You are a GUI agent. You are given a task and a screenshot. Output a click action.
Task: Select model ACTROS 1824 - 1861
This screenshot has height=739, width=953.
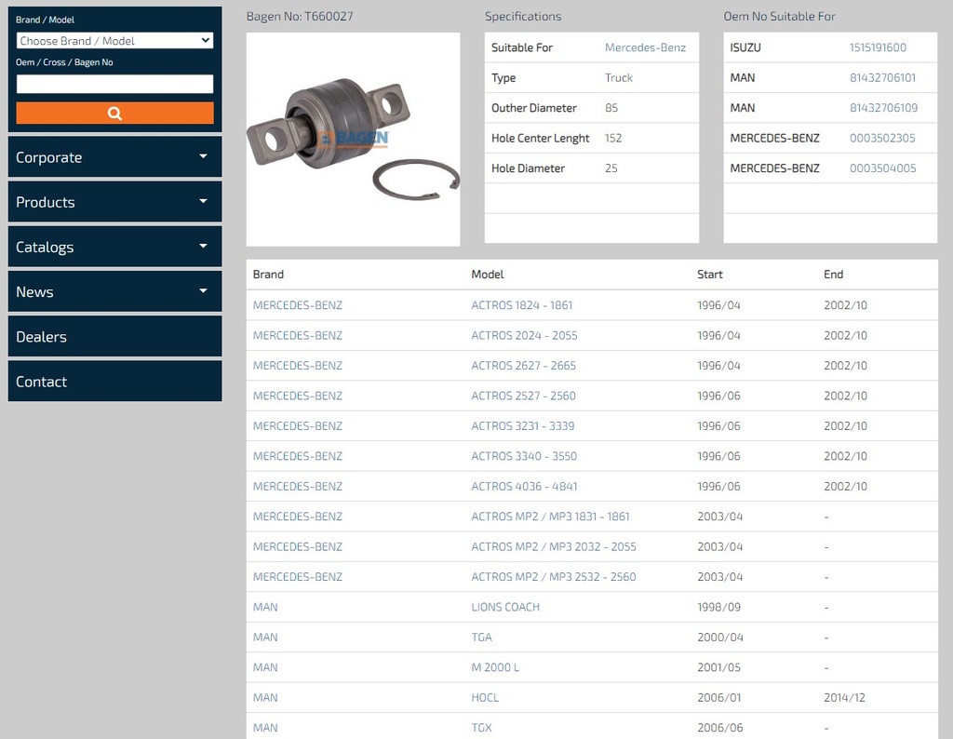click(521, 305)
